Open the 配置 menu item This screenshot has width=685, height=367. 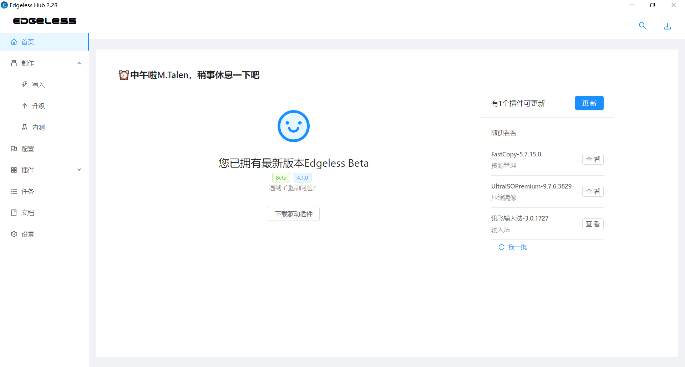click(x=27, y=149)
